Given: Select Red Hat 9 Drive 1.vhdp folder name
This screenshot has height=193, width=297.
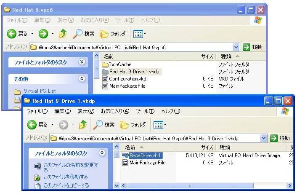Looking at the screenshot, I should click(134, 72).
